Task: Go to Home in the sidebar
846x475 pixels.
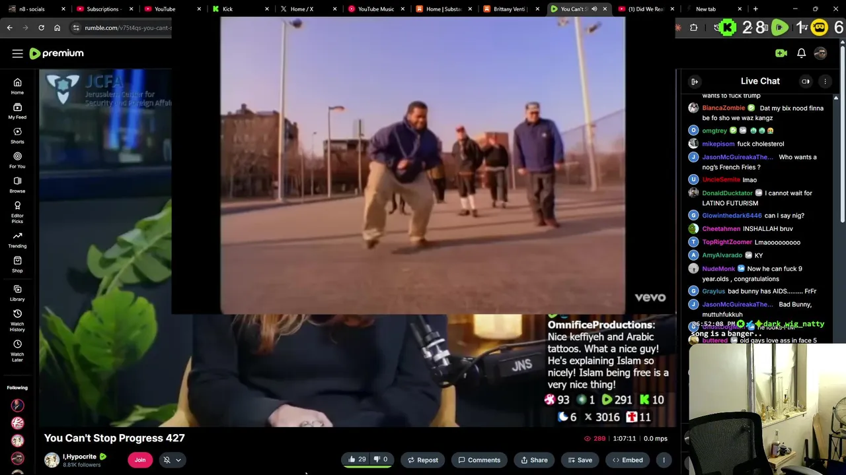Action: click(x=17, y=86)
